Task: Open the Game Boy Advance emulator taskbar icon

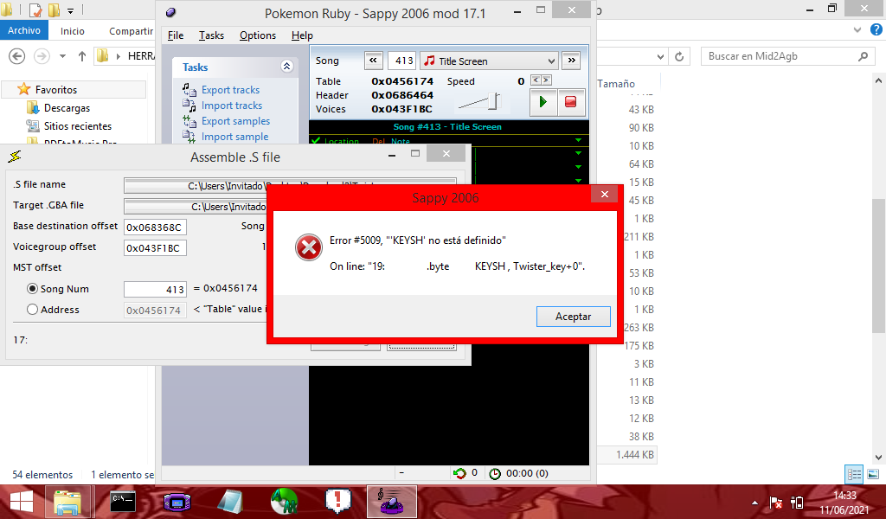Action: (x=177, y=501)
